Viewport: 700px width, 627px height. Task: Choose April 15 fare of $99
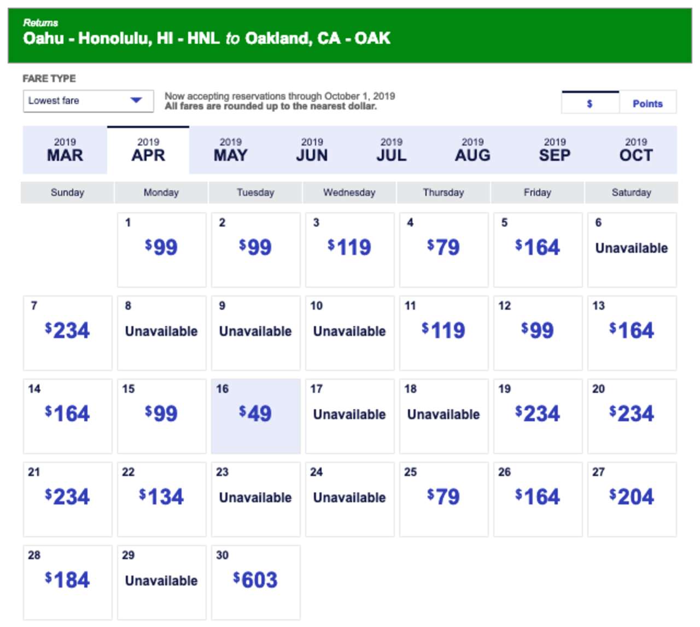click(x=162, y=416)
